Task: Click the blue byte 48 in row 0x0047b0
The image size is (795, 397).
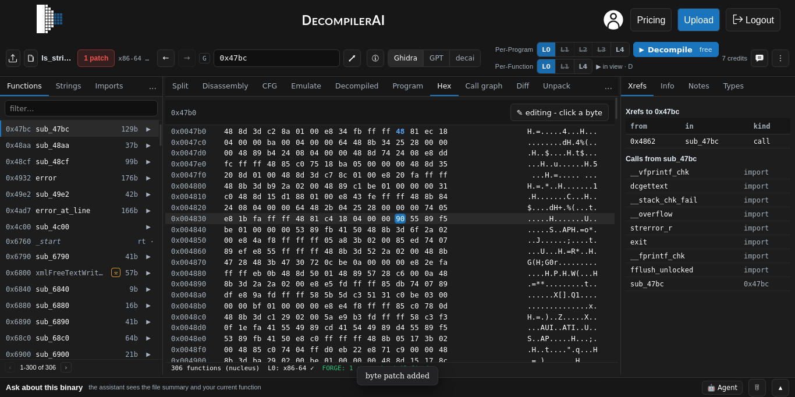Action: pyautogui.click(x=400, y=132)
